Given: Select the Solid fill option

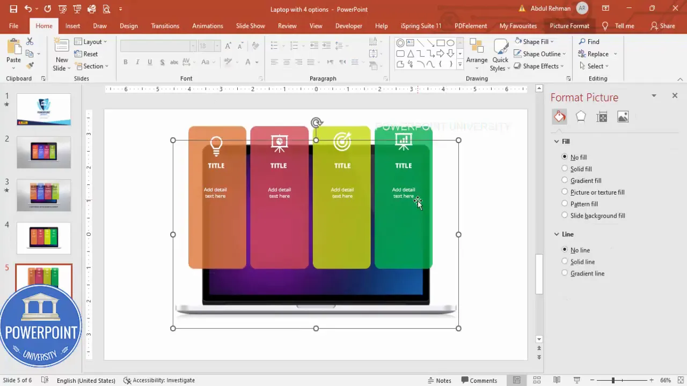Looking at the screenshot, I should point(565,169).
